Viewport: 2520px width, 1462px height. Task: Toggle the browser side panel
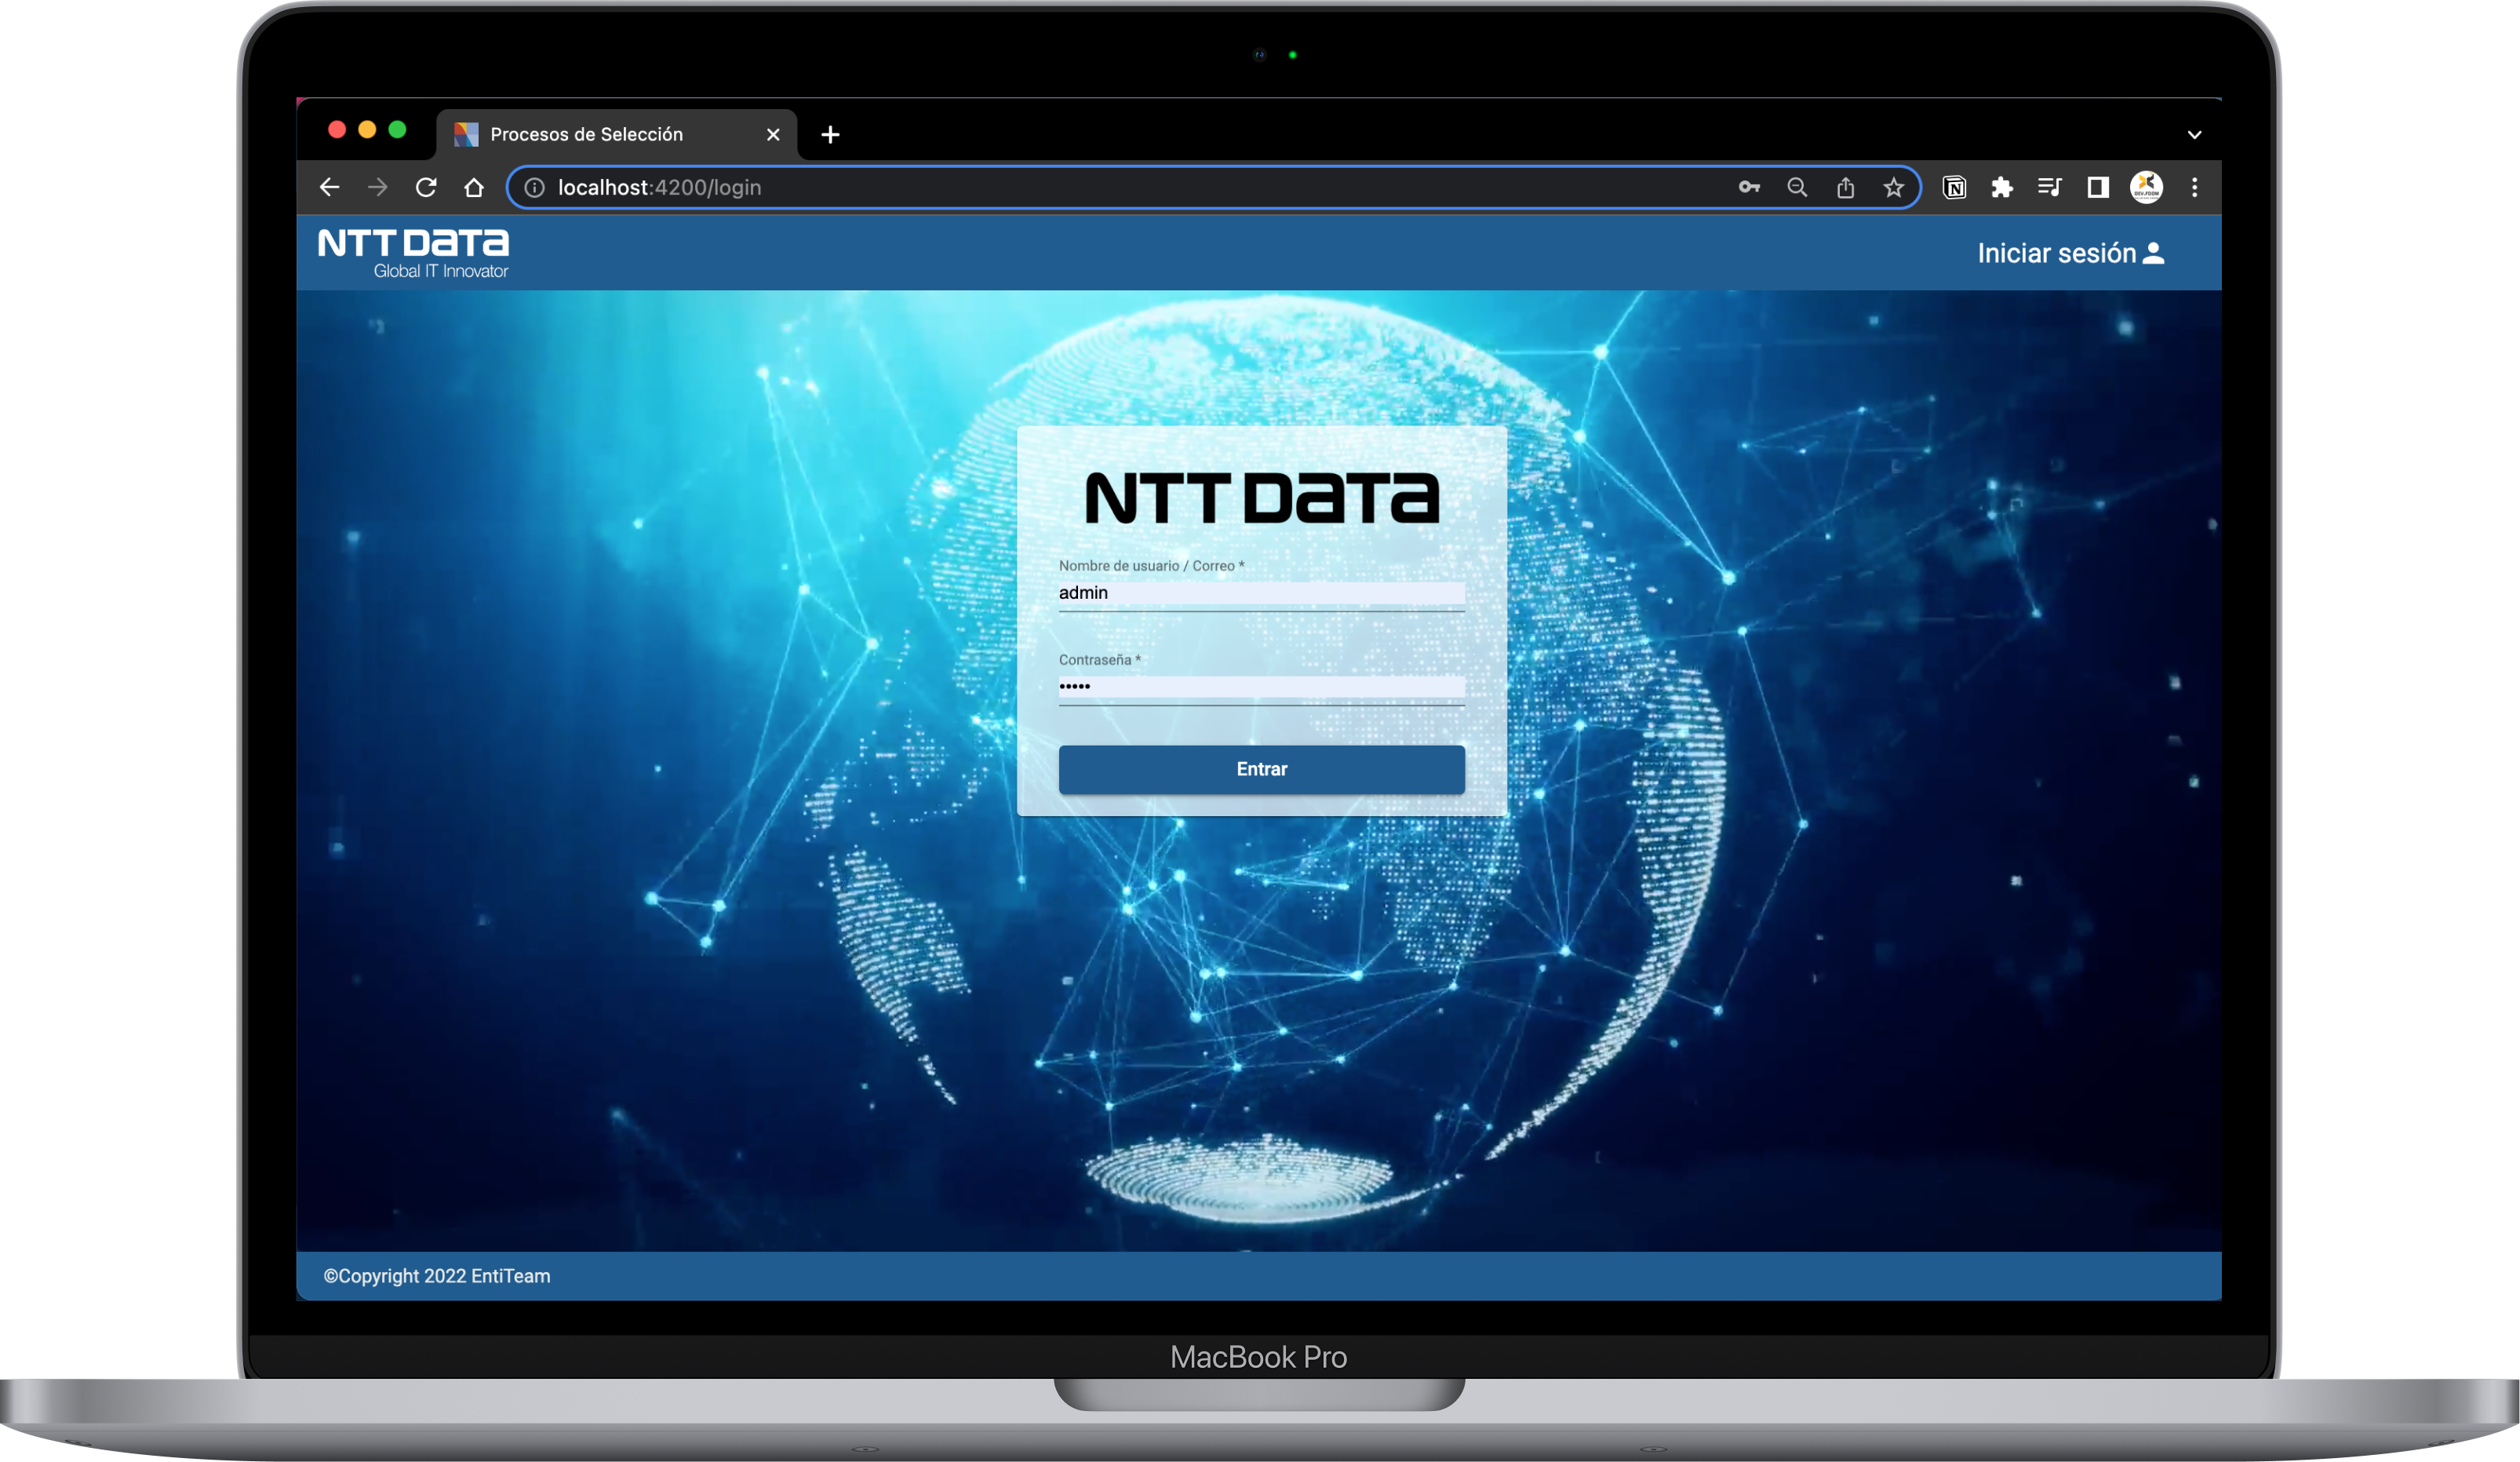tap(2098, 187)
